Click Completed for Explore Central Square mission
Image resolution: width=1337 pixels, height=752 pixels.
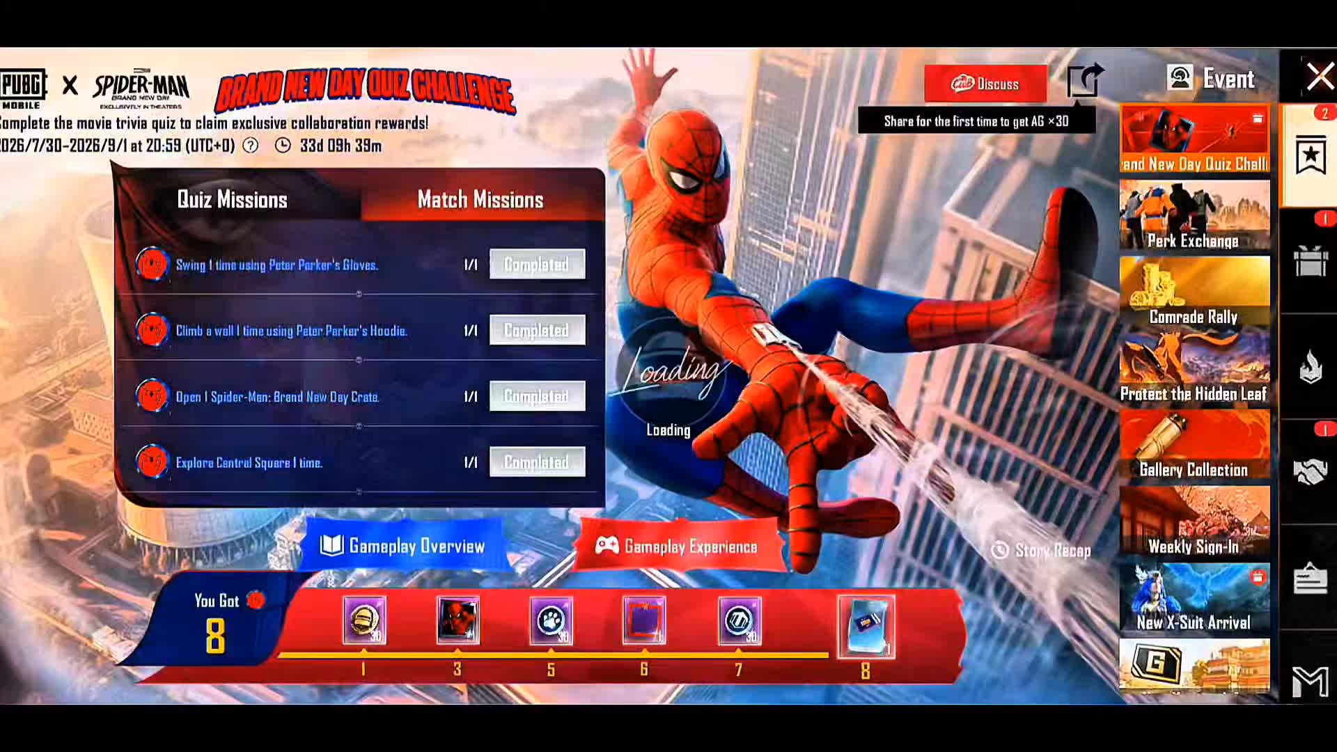pyautogui.click(x=537, y=462)
